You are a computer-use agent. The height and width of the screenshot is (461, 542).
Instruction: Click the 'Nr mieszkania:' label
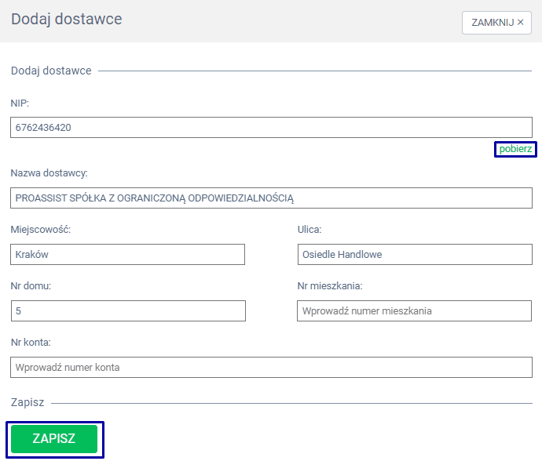point(330,286)
